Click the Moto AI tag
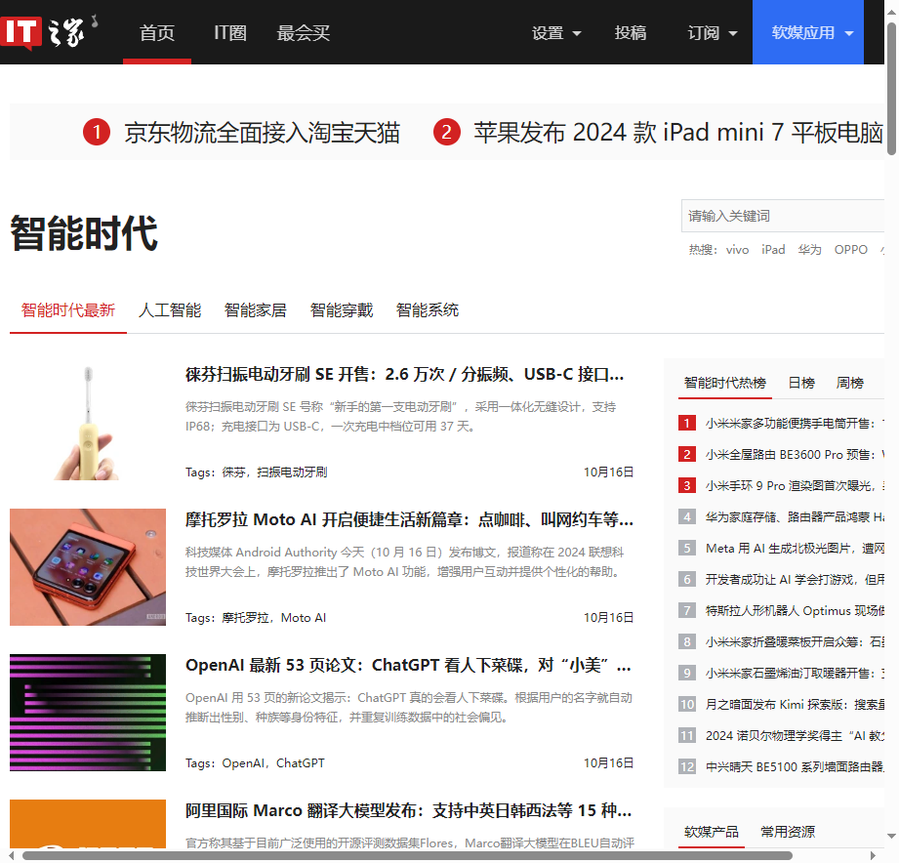Screen dimensions: 899x863 pyautogui.click(x=304, y=618)
